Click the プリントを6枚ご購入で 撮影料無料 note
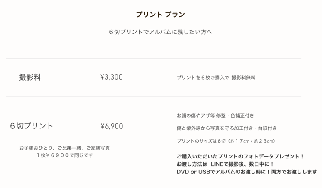The image size is (322, 188). (x=216, y=78)
